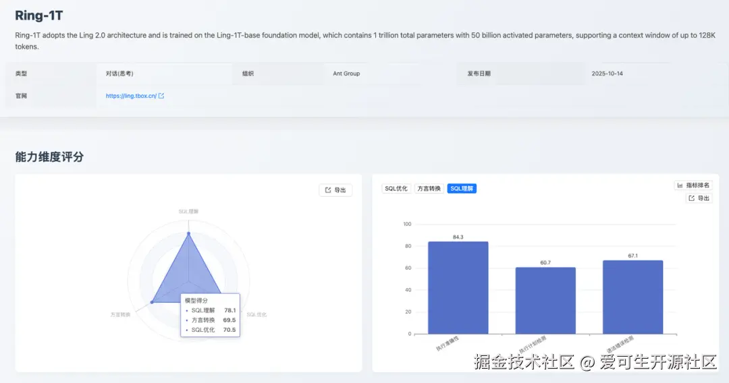The height and width of the screenshot is (383, 729).
Task: Click the external link icon beside ling.tbox.cn
Action: (x=161, y=96)
